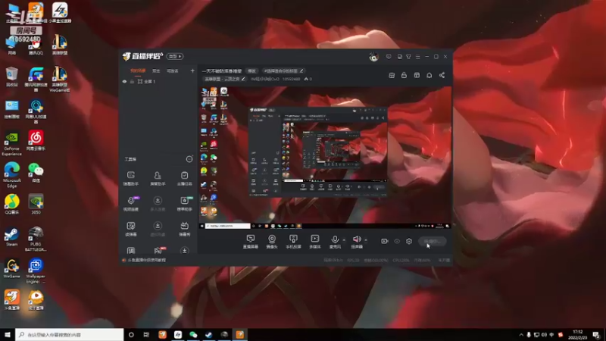Change the game category 英雄联盟

(224, 79)
